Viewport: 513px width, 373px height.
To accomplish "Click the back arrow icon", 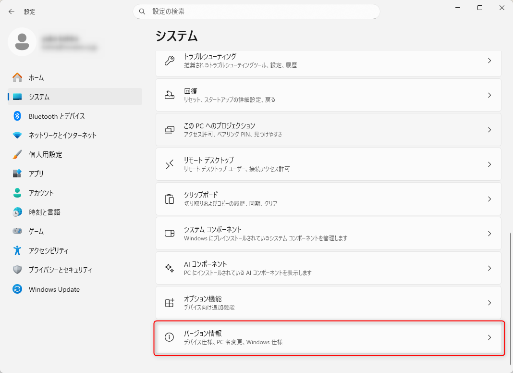I will coord(12,12).
